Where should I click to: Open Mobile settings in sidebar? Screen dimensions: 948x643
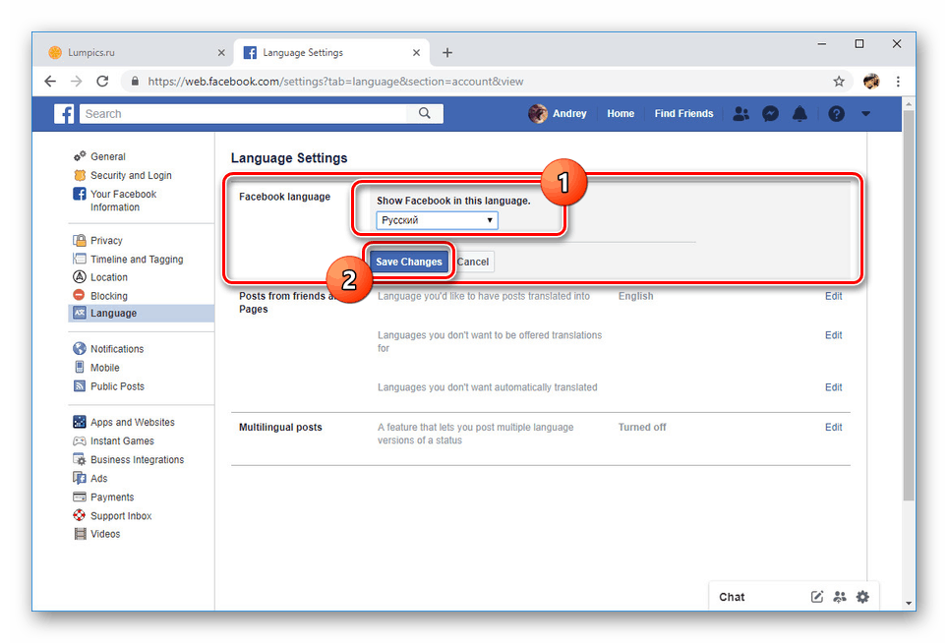coord(104,368)
